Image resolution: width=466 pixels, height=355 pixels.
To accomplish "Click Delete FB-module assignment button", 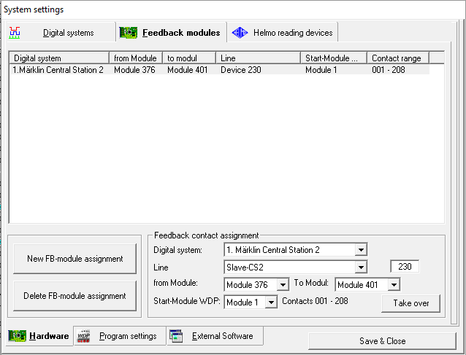I will pos(75,296).
